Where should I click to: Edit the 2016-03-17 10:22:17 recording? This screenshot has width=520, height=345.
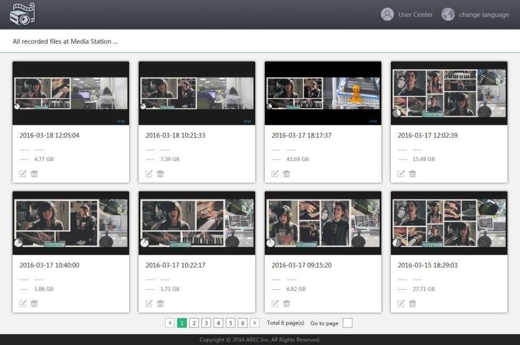point(148,304)
